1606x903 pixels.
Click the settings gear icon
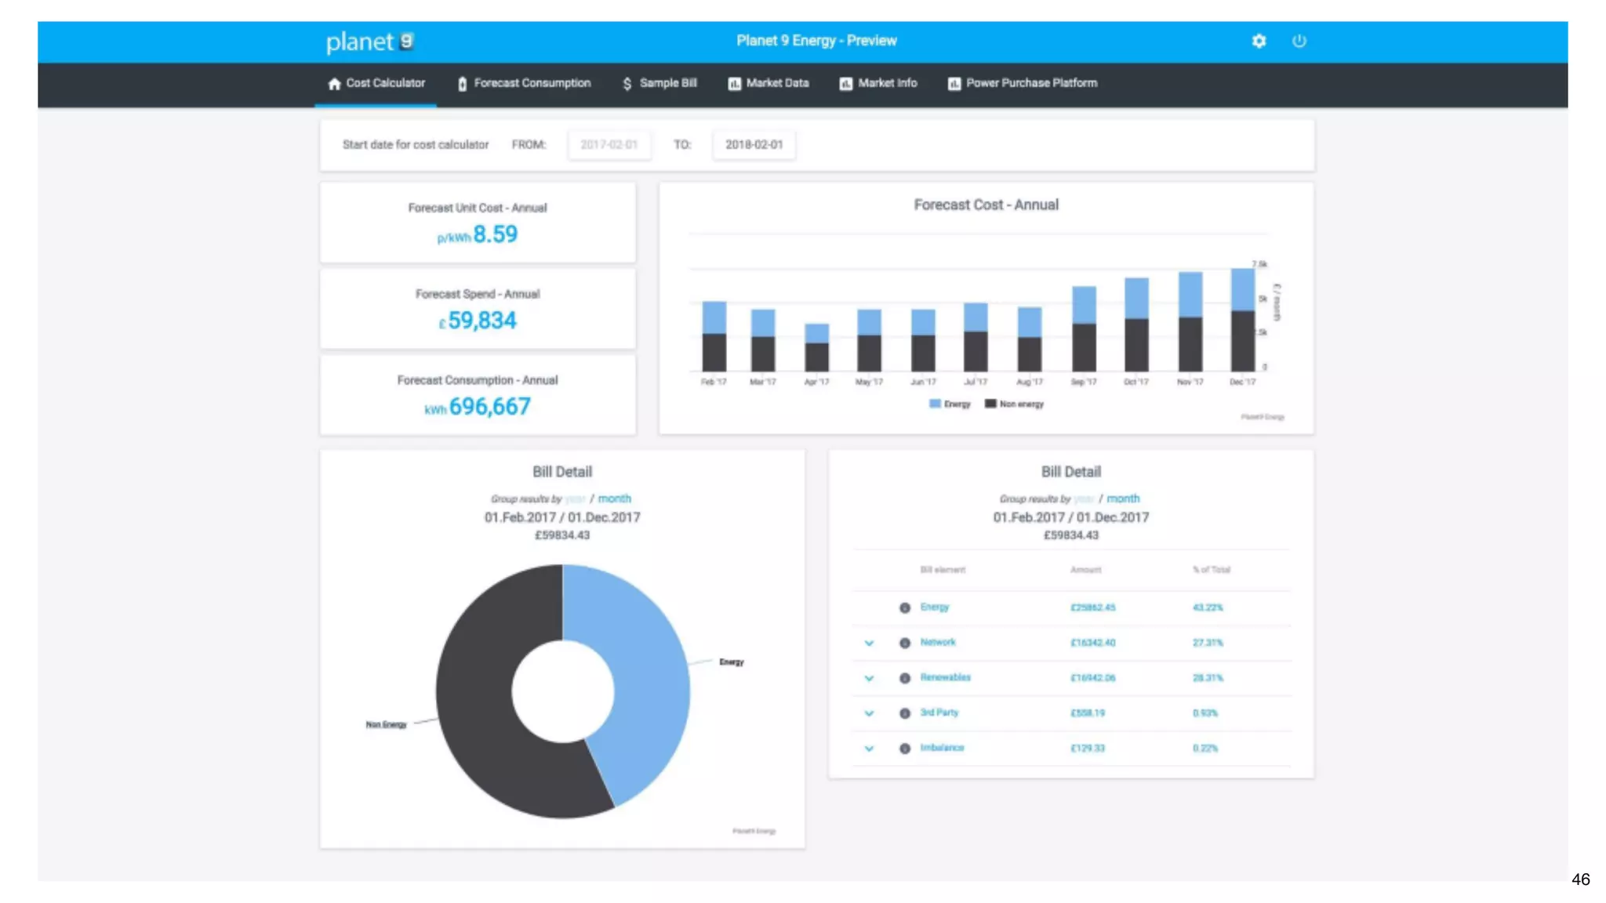coord(1259,41)
